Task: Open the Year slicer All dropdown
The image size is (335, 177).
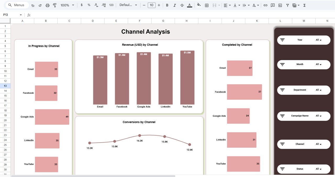Action: point(318,40)
